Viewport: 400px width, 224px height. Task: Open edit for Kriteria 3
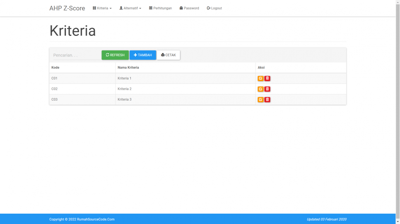[x=260, y=99]
